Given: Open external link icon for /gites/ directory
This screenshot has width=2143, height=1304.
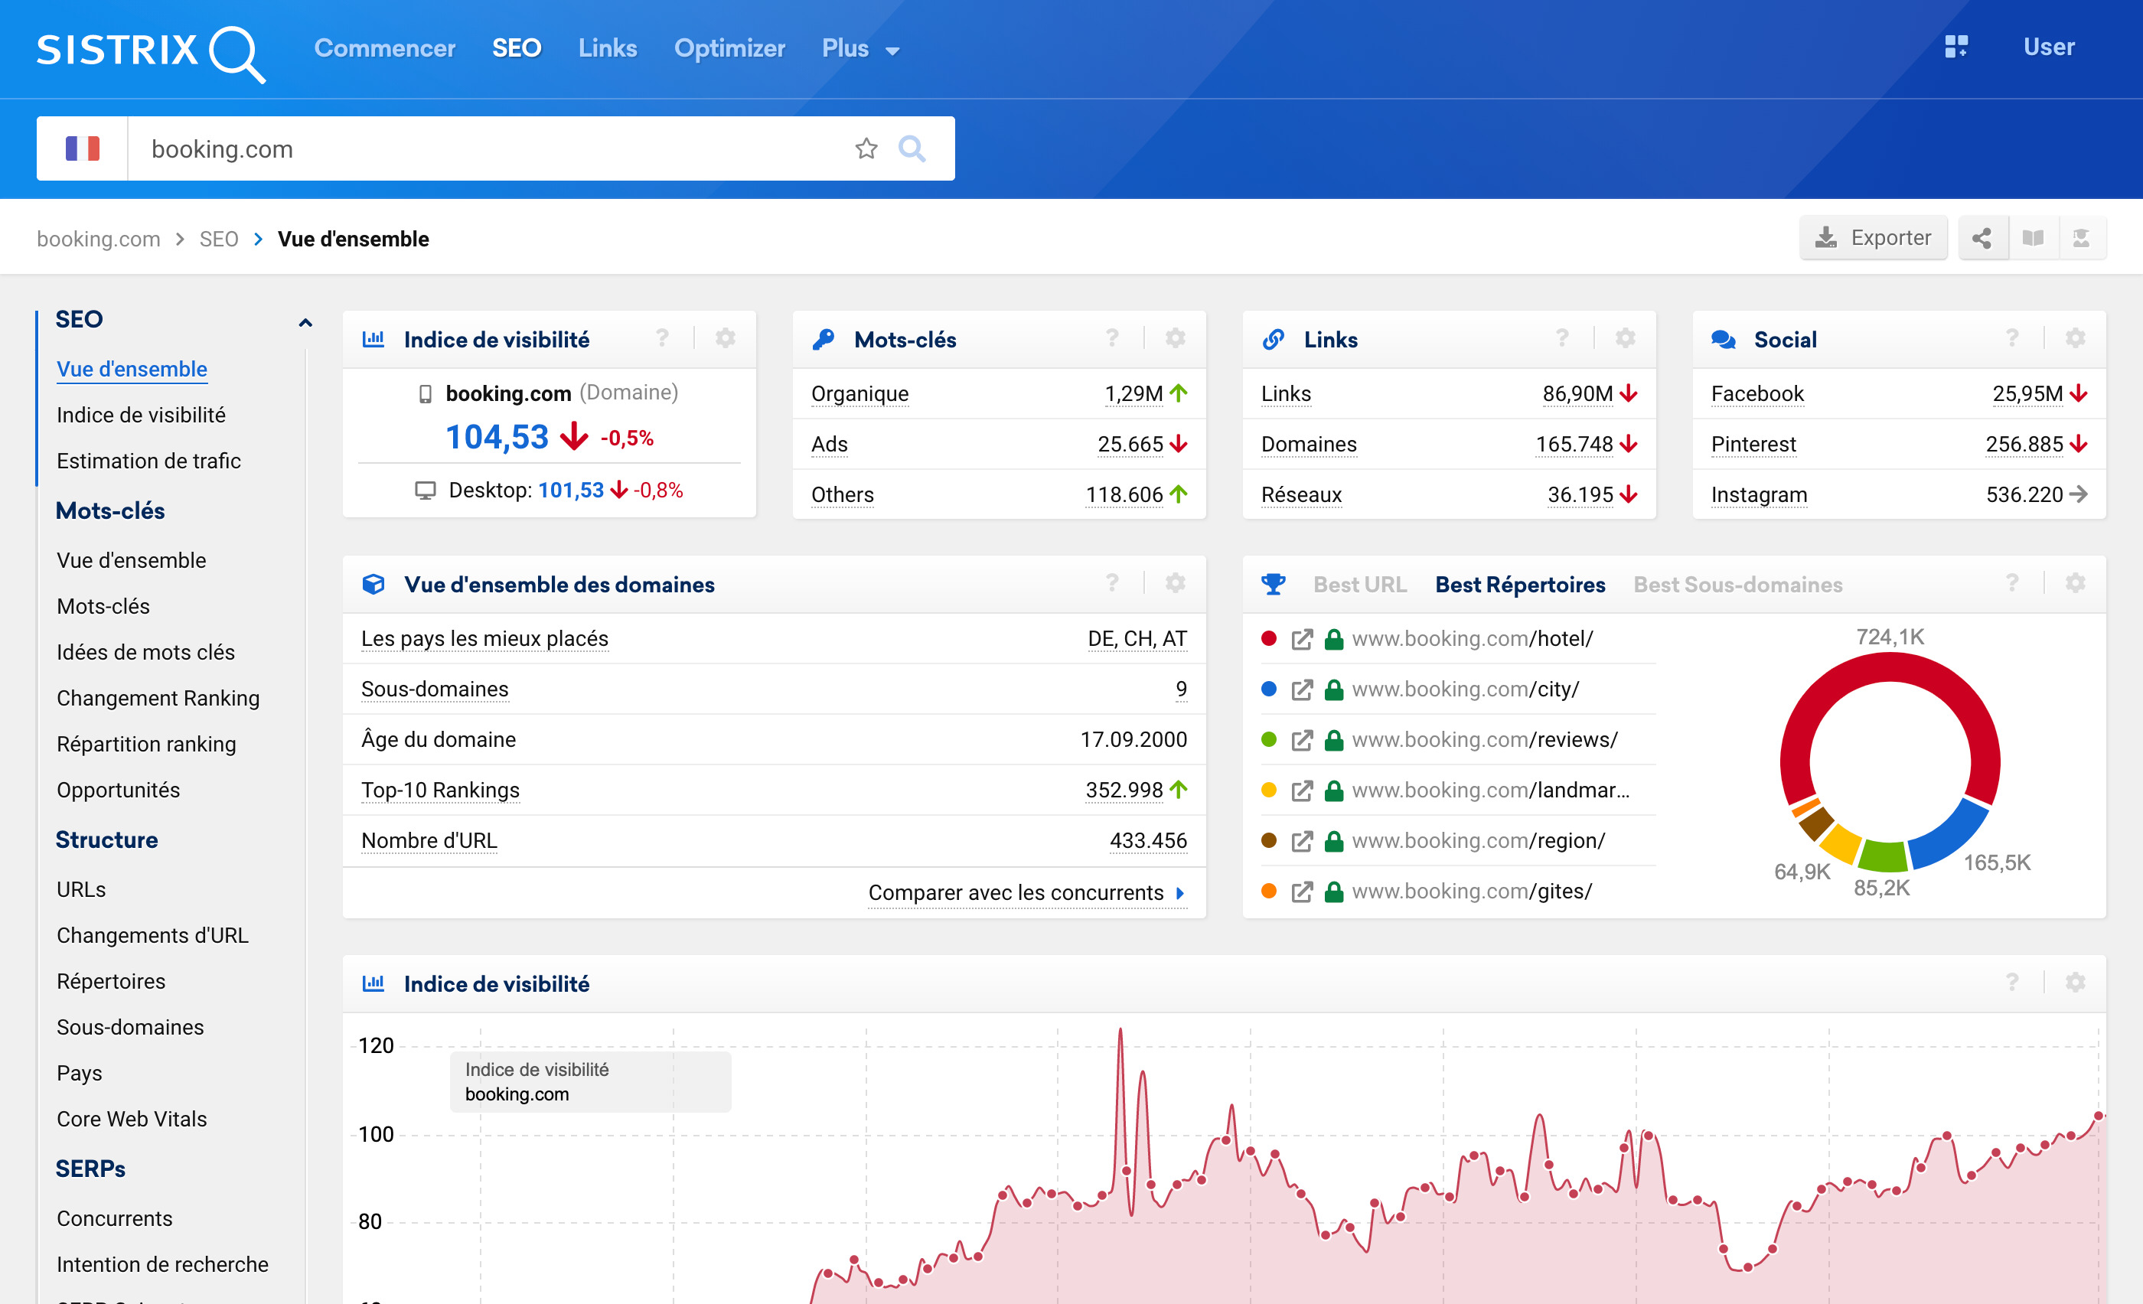Looking at the screenshot, I should click(x=1301, y=892).
